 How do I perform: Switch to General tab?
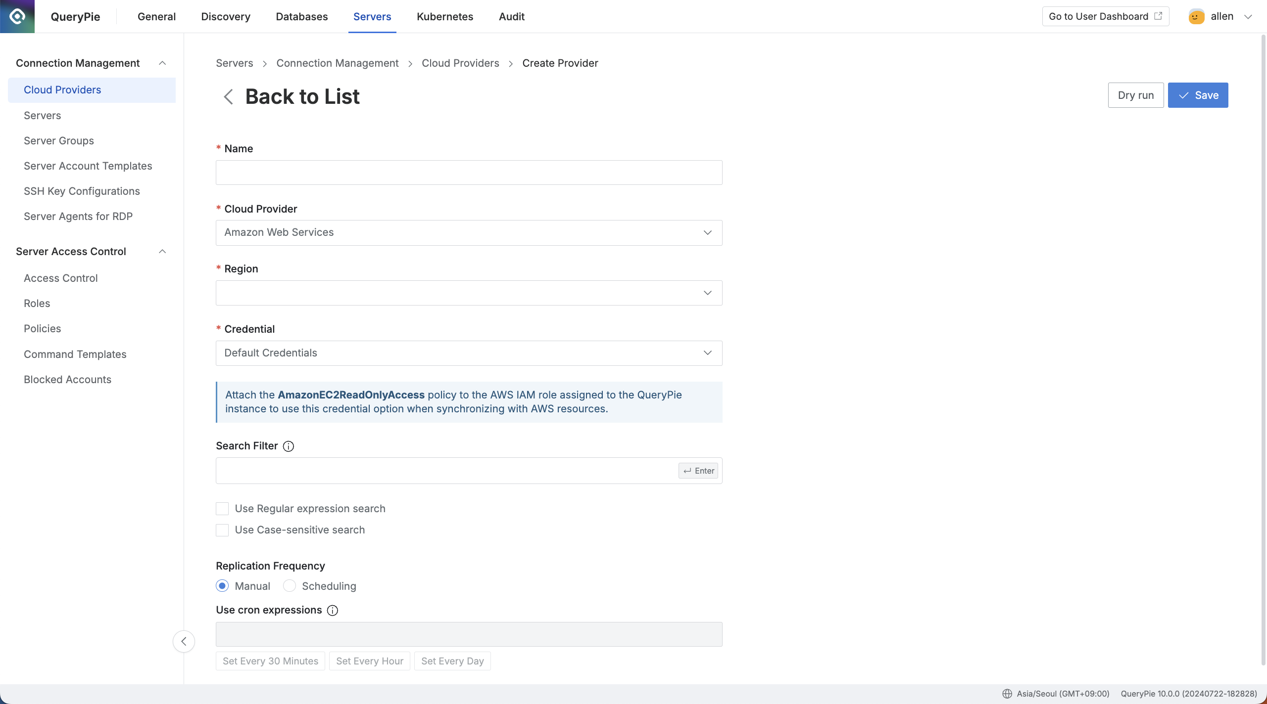pos(156,16)
